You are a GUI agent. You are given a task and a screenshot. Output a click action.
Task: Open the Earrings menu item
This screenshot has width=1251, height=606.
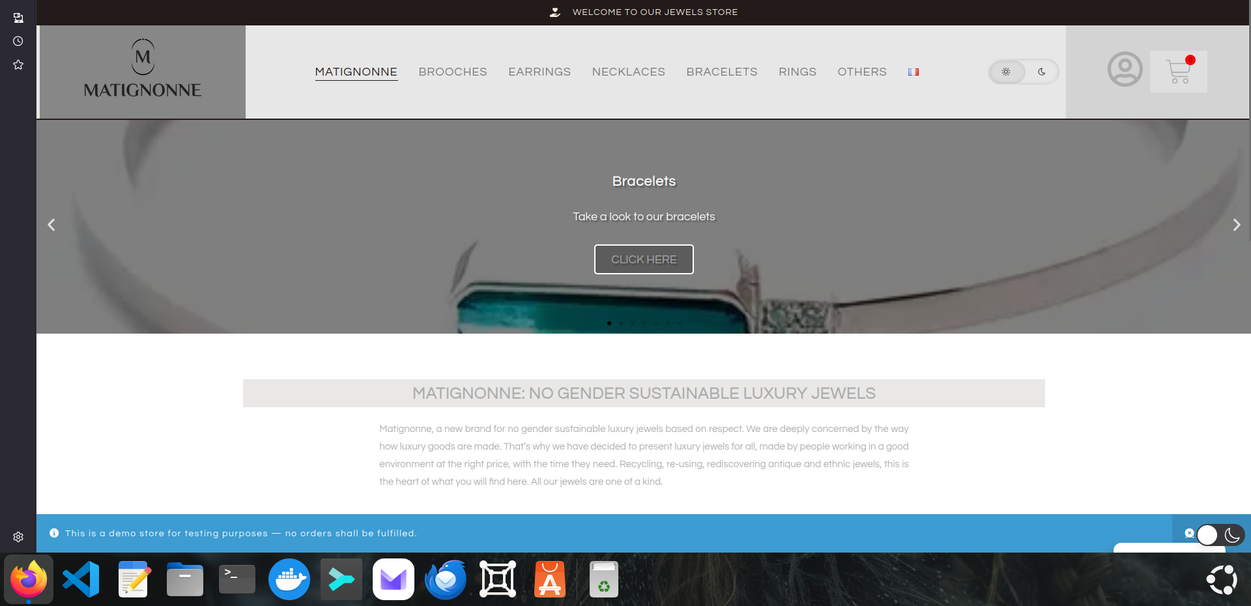click(539, 72)
